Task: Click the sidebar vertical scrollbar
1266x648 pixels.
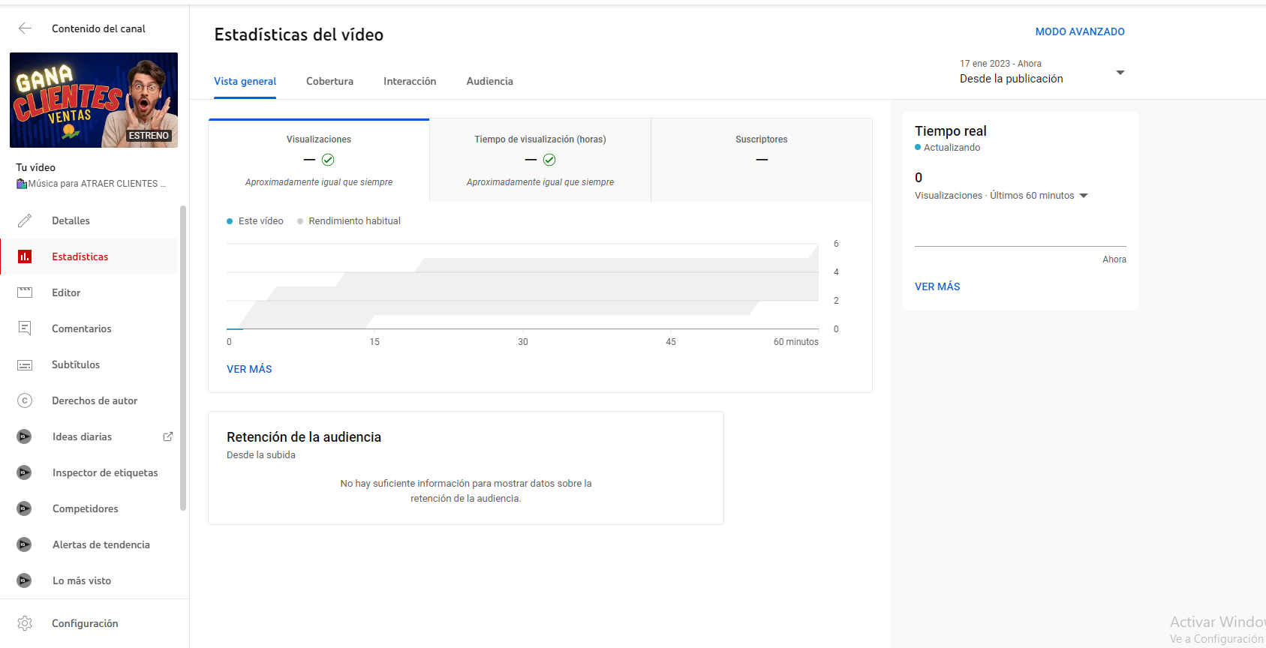Action: pos(183,358)
